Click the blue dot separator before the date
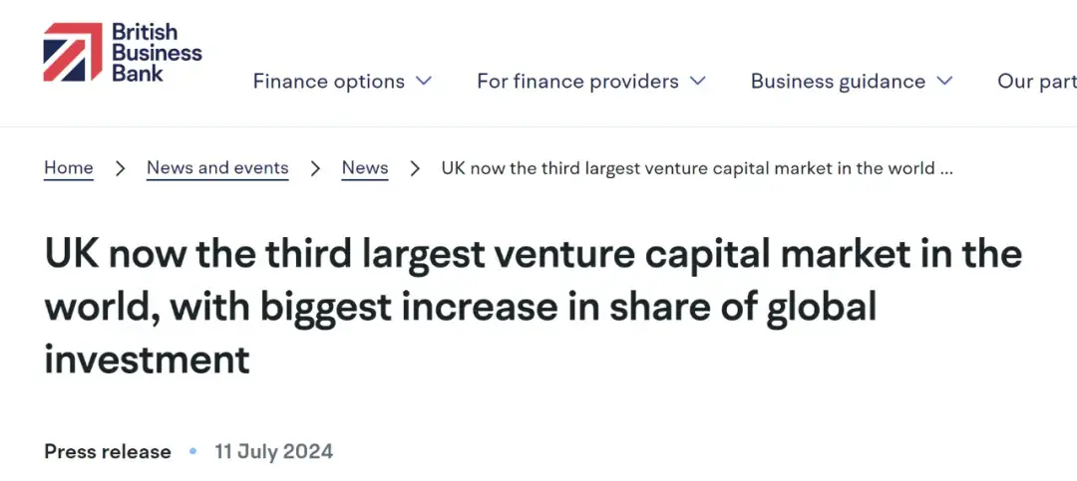Viewport: 1077px width, 481px height. pyautogui.click(x=193, y=451)
